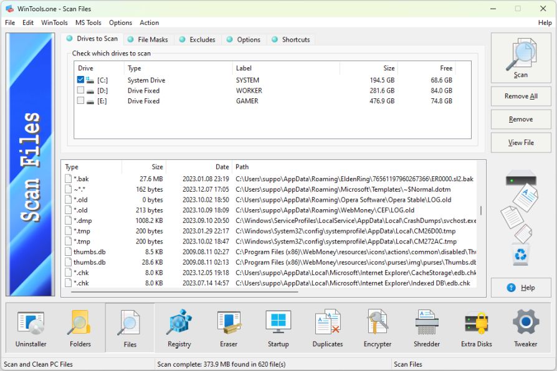Click the View File button
Viewport: 557px width, 371px height.
point(521,143)
